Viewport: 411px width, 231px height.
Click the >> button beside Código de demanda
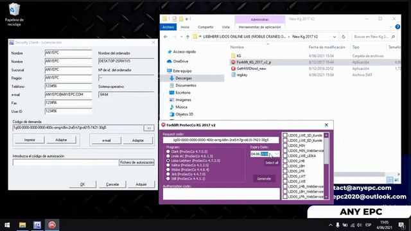[149, 128]
